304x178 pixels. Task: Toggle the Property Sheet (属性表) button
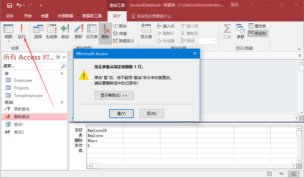258,26
